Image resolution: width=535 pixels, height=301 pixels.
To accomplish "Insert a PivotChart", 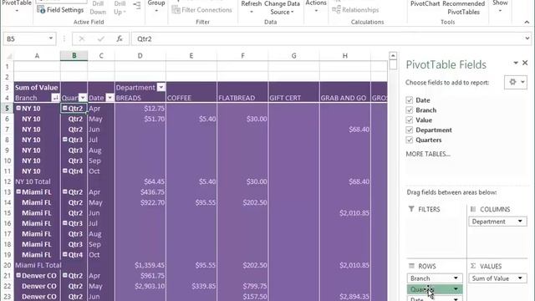I will 425,4.
